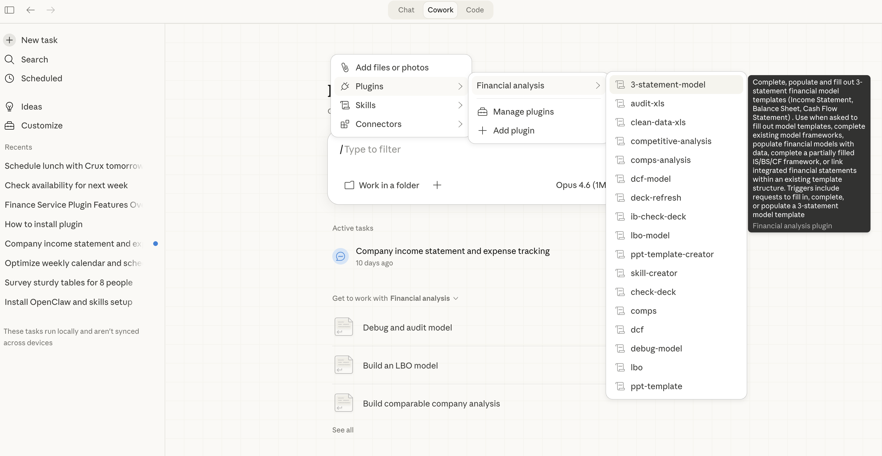
Task: Open Customize toolbox icon
Action: pyautogui.click(x=10, y=126)
